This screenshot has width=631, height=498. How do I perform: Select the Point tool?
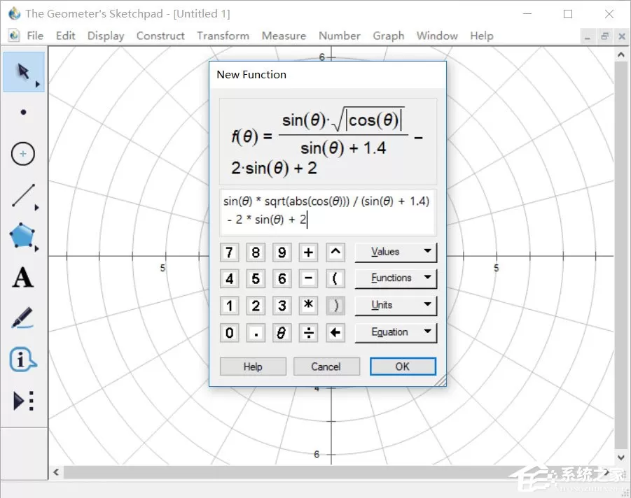pyautogui.click(x=23, y=112)
